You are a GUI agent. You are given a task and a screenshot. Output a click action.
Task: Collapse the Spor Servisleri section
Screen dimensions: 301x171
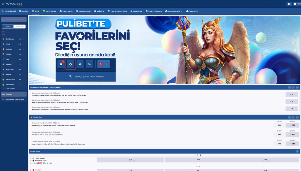coord(24,94)
